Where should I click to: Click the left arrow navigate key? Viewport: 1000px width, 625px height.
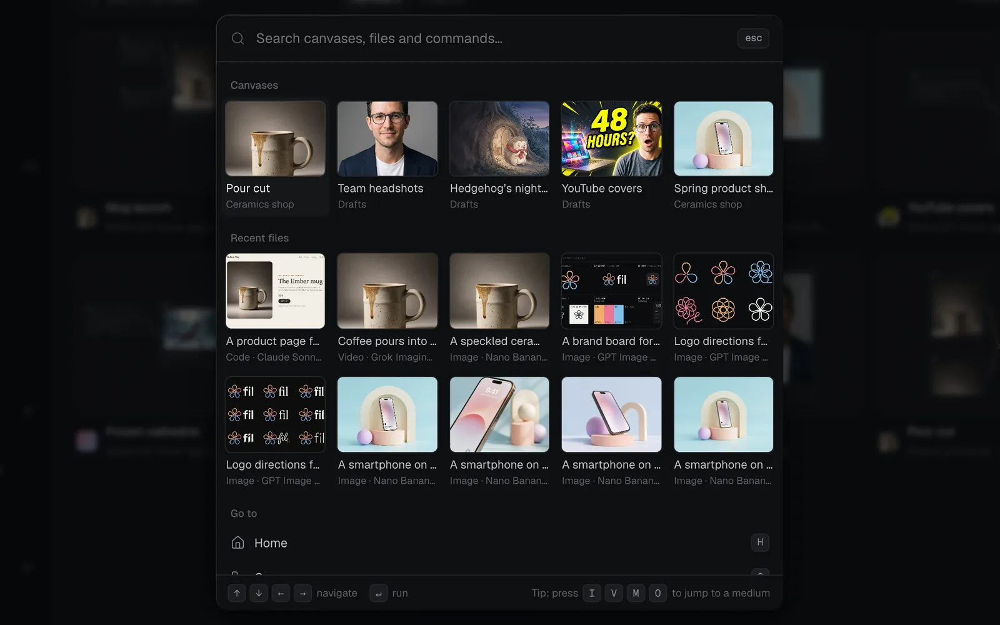pyautogui.click(x=281, y=593)
